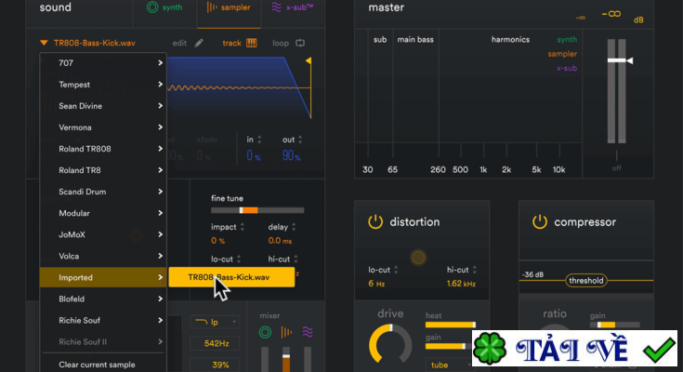Click the fade out 90% value
The width and height of the screenshot is (683, 372).
click(x=292, y=155)
